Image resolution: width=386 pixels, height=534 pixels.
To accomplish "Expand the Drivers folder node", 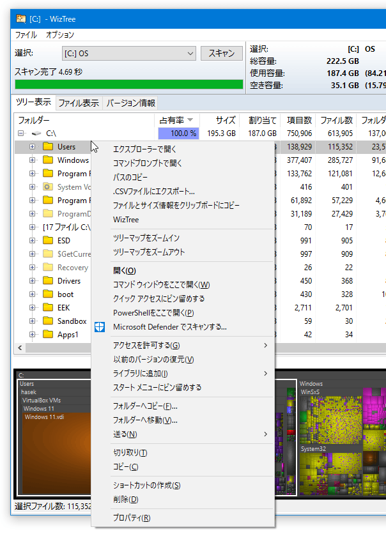I will (32, 280).
